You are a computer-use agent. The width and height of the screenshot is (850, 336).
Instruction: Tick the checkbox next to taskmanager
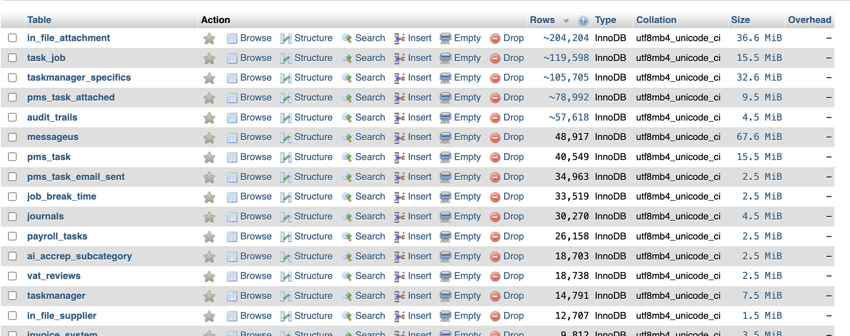12,296
